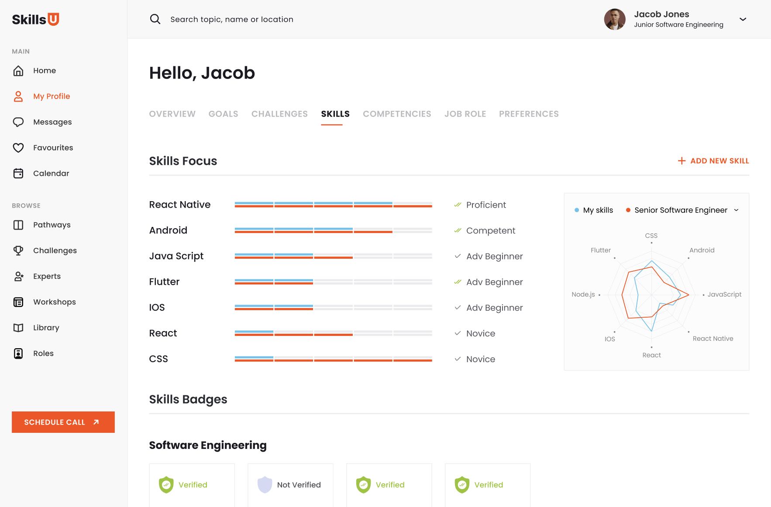Click the Challenges trophy icon
This screenshot has height=507, width=771.
coord(18,250)
